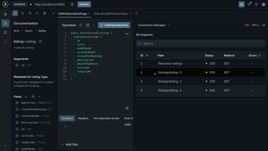Go to Root breadcrumb

coord(16,31)
